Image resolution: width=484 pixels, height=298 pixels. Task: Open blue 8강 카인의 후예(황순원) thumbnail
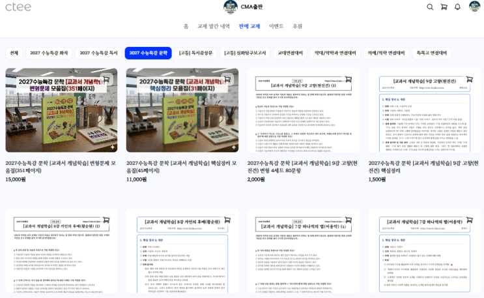182,250
